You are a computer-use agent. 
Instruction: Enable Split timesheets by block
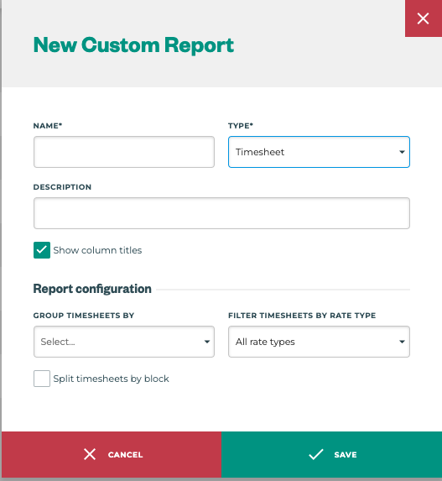pos(42,379)
